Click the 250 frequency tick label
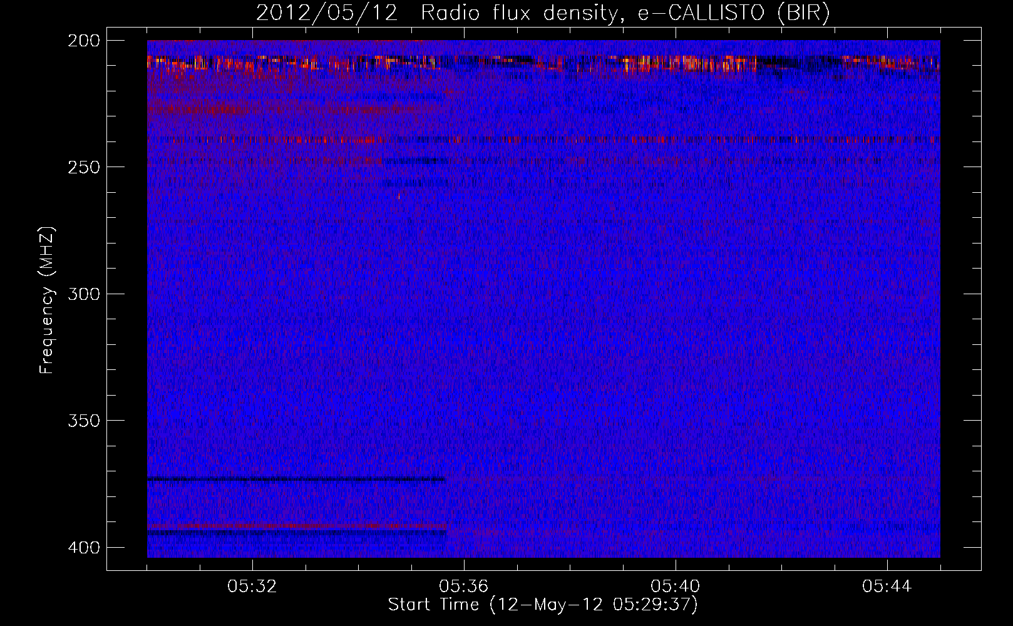Image resolution: width=1013 pixels, height=626 pixels. pos(83,167)
